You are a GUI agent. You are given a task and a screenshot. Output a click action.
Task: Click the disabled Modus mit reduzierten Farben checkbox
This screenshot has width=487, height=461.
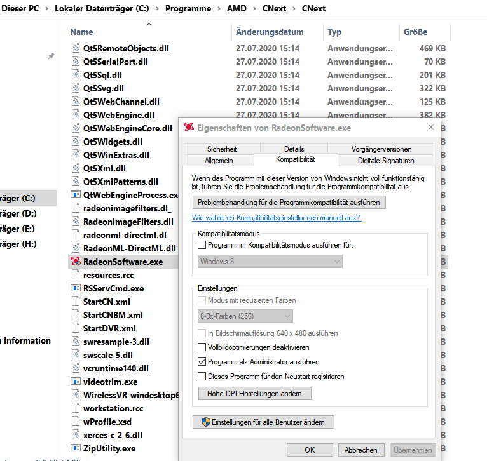click(202, 300)
